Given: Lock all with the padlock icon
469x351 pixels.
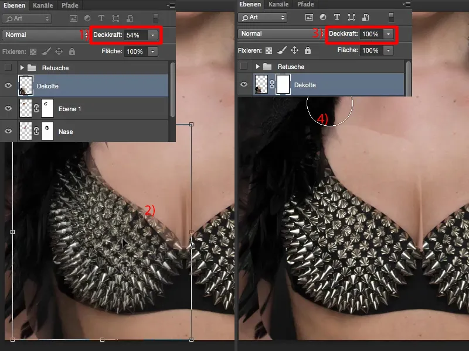Looking at the screenshot, I should [x=72, y=52].
